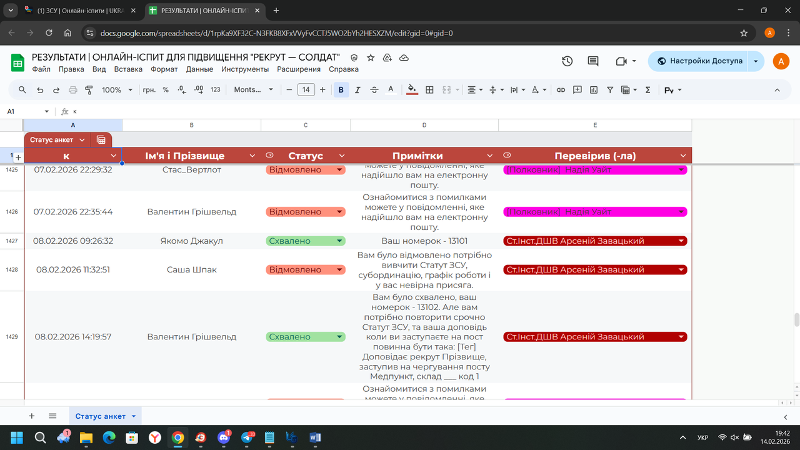Open the Правка menu
800x450 pixels.
[71, 69]
